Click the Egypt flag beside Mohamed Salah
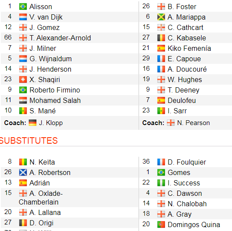This screenshot has width=232, height=231. point(23,100)
